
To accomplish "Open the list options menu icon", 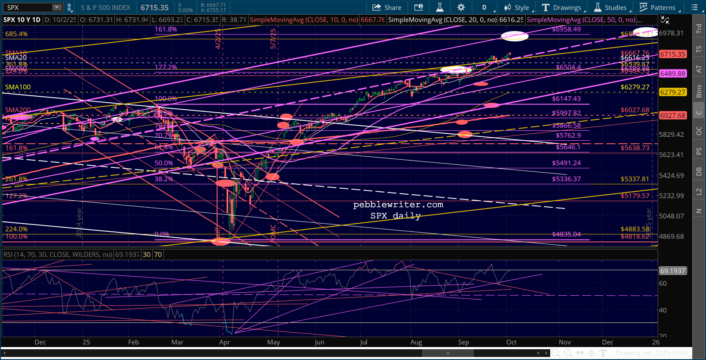I will click(x=695, y=7).
